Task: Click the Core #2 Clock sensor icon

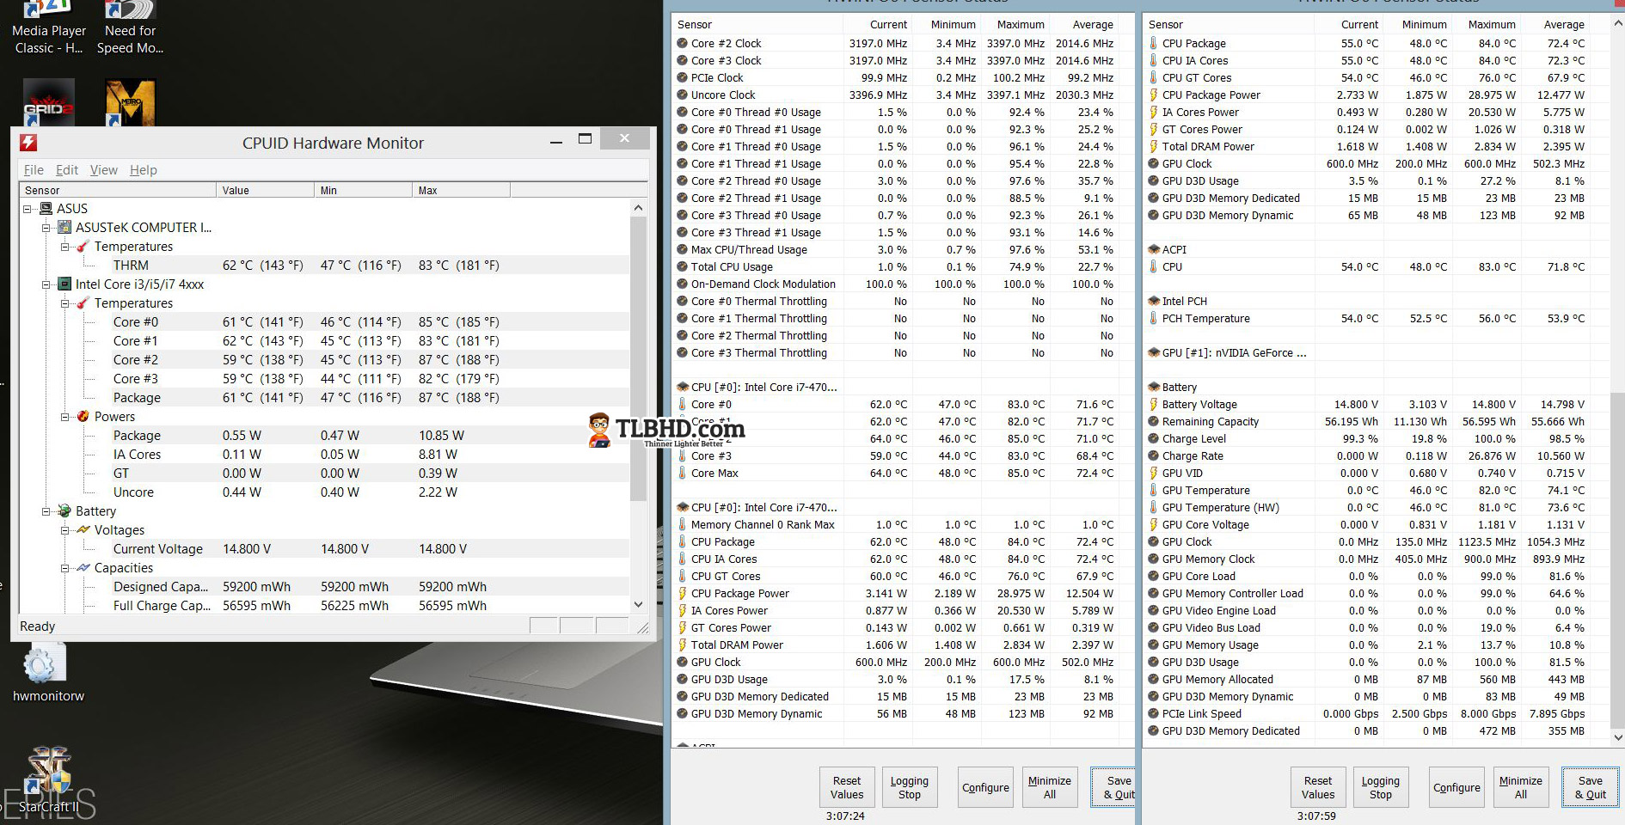Action: point(682,43)
